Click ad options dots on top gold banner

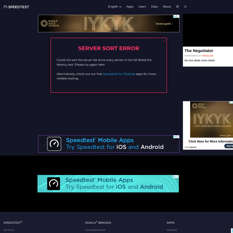[x=178, y=16]
